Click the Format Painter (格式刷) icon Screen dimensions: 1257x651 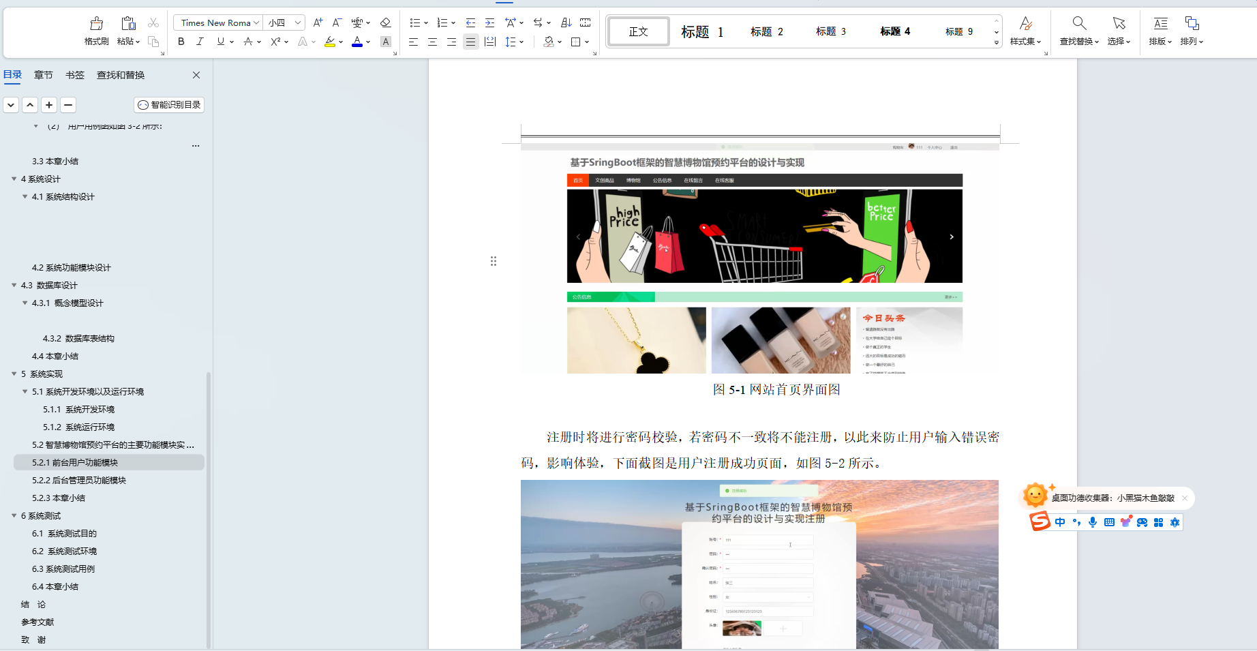tap(97, 23)
